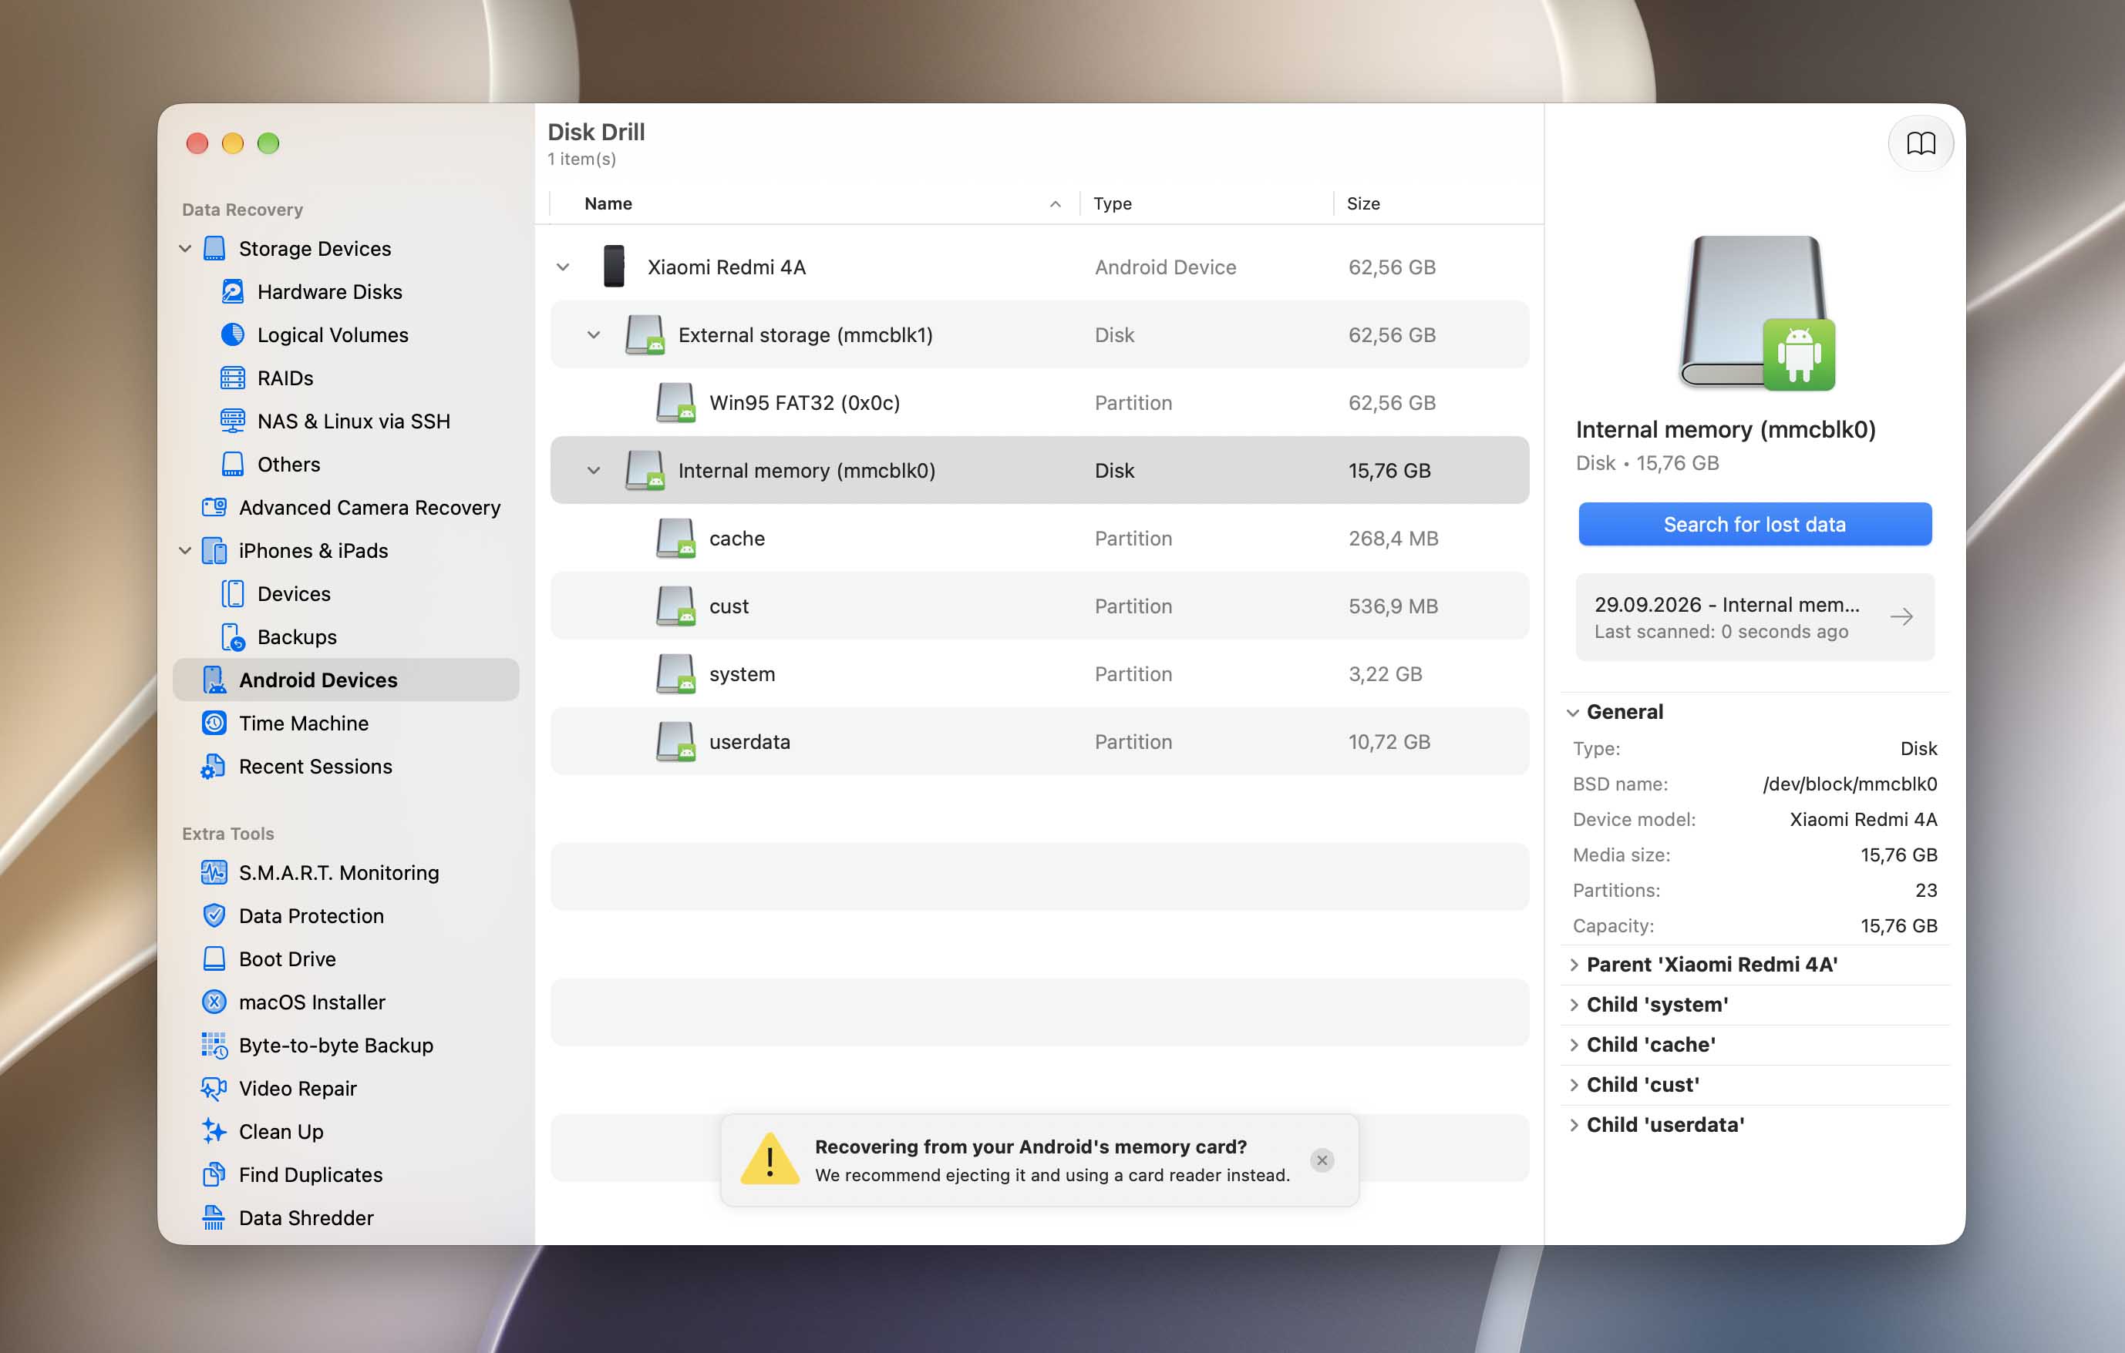The height and width of the screenshot is (1353, 2125).
Task: Click Byte-to-byte Backup icon
Action: pos(214,1046)
